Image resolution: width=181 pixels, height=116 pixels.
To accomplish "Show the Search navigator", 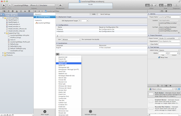I will [12, 11].
